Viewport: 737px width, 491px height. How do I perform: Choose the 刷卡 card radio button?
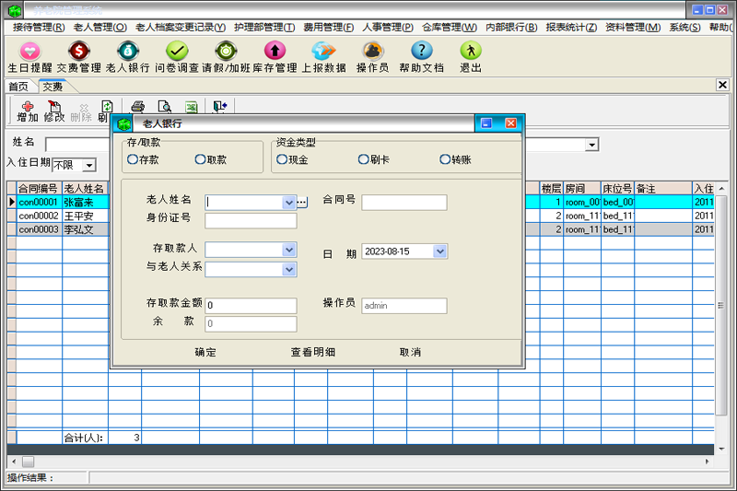click(374, 159)
